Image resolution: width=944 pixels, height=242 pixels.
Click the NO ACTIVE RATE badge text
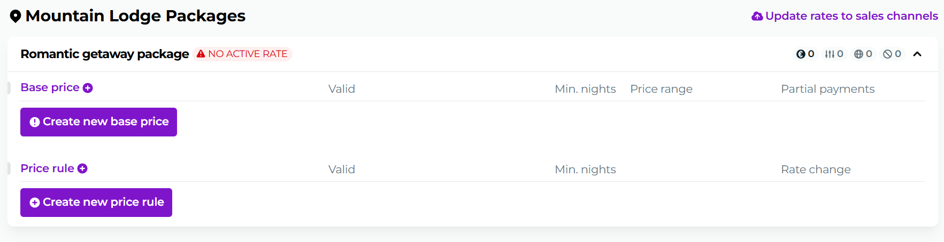click(248, 54)
